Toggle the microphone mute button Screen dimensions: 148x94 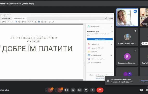[50, 90]
